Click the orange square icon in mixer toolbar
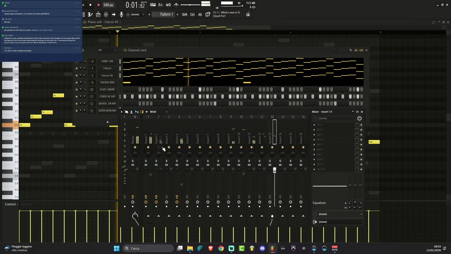This screenshot has height=254, width=451. pyautogui.click(x=142, y=112)
